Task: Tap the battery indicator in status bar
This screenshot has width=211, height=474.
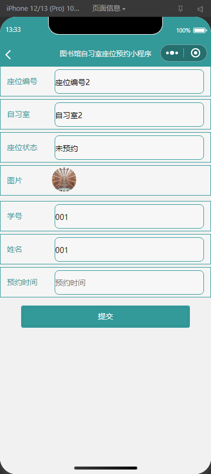Action: point(200,30)
